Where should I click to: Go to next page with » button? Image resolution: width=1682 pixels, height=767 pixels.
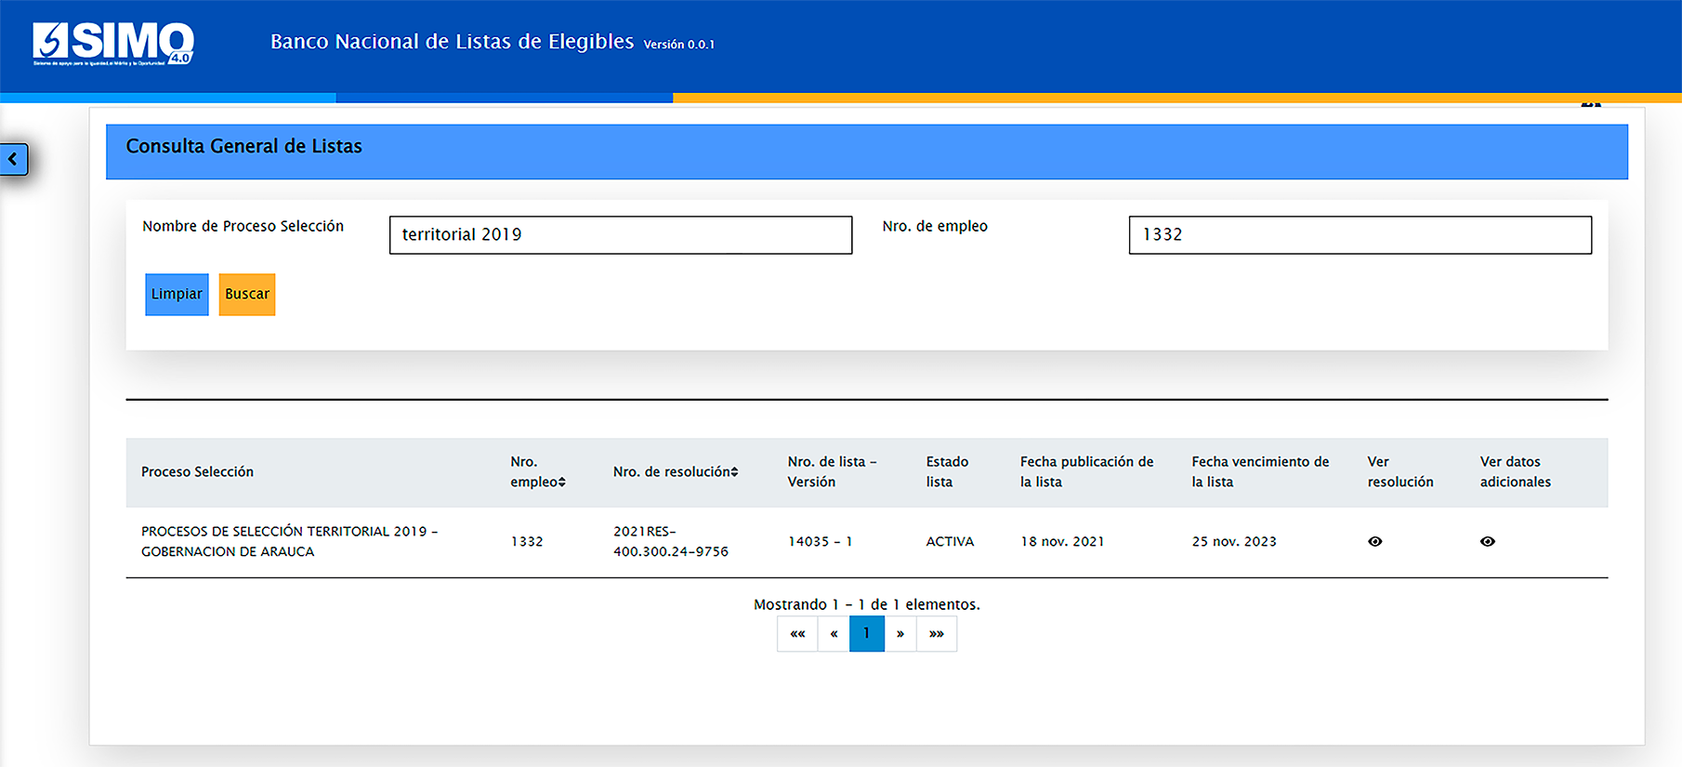[x=900, y=634]
